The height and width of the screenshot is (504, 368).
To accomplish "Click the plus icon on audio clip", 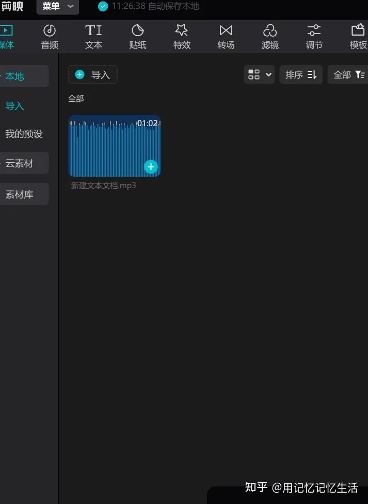I will tap(151, 166).
